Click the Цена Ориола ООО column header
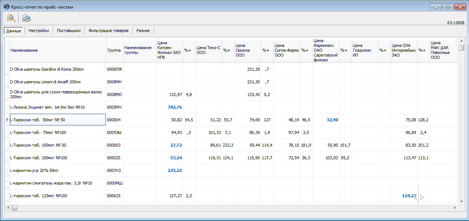Screen dimensions: 469x221 pyautogui.click(x=248, y=50)
